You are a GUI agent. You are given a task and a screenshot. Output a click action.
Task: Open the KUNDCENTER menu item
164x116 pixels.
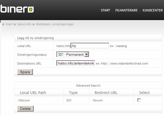tap(153, 10)
